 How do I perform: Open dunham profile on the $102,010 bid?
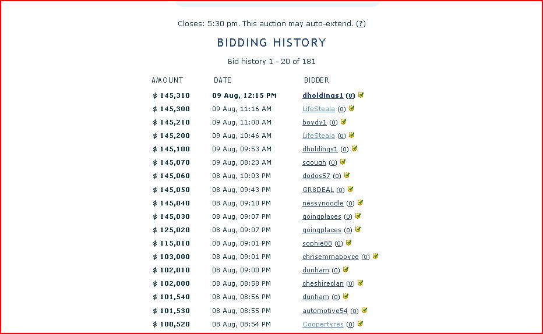point(316,271)
